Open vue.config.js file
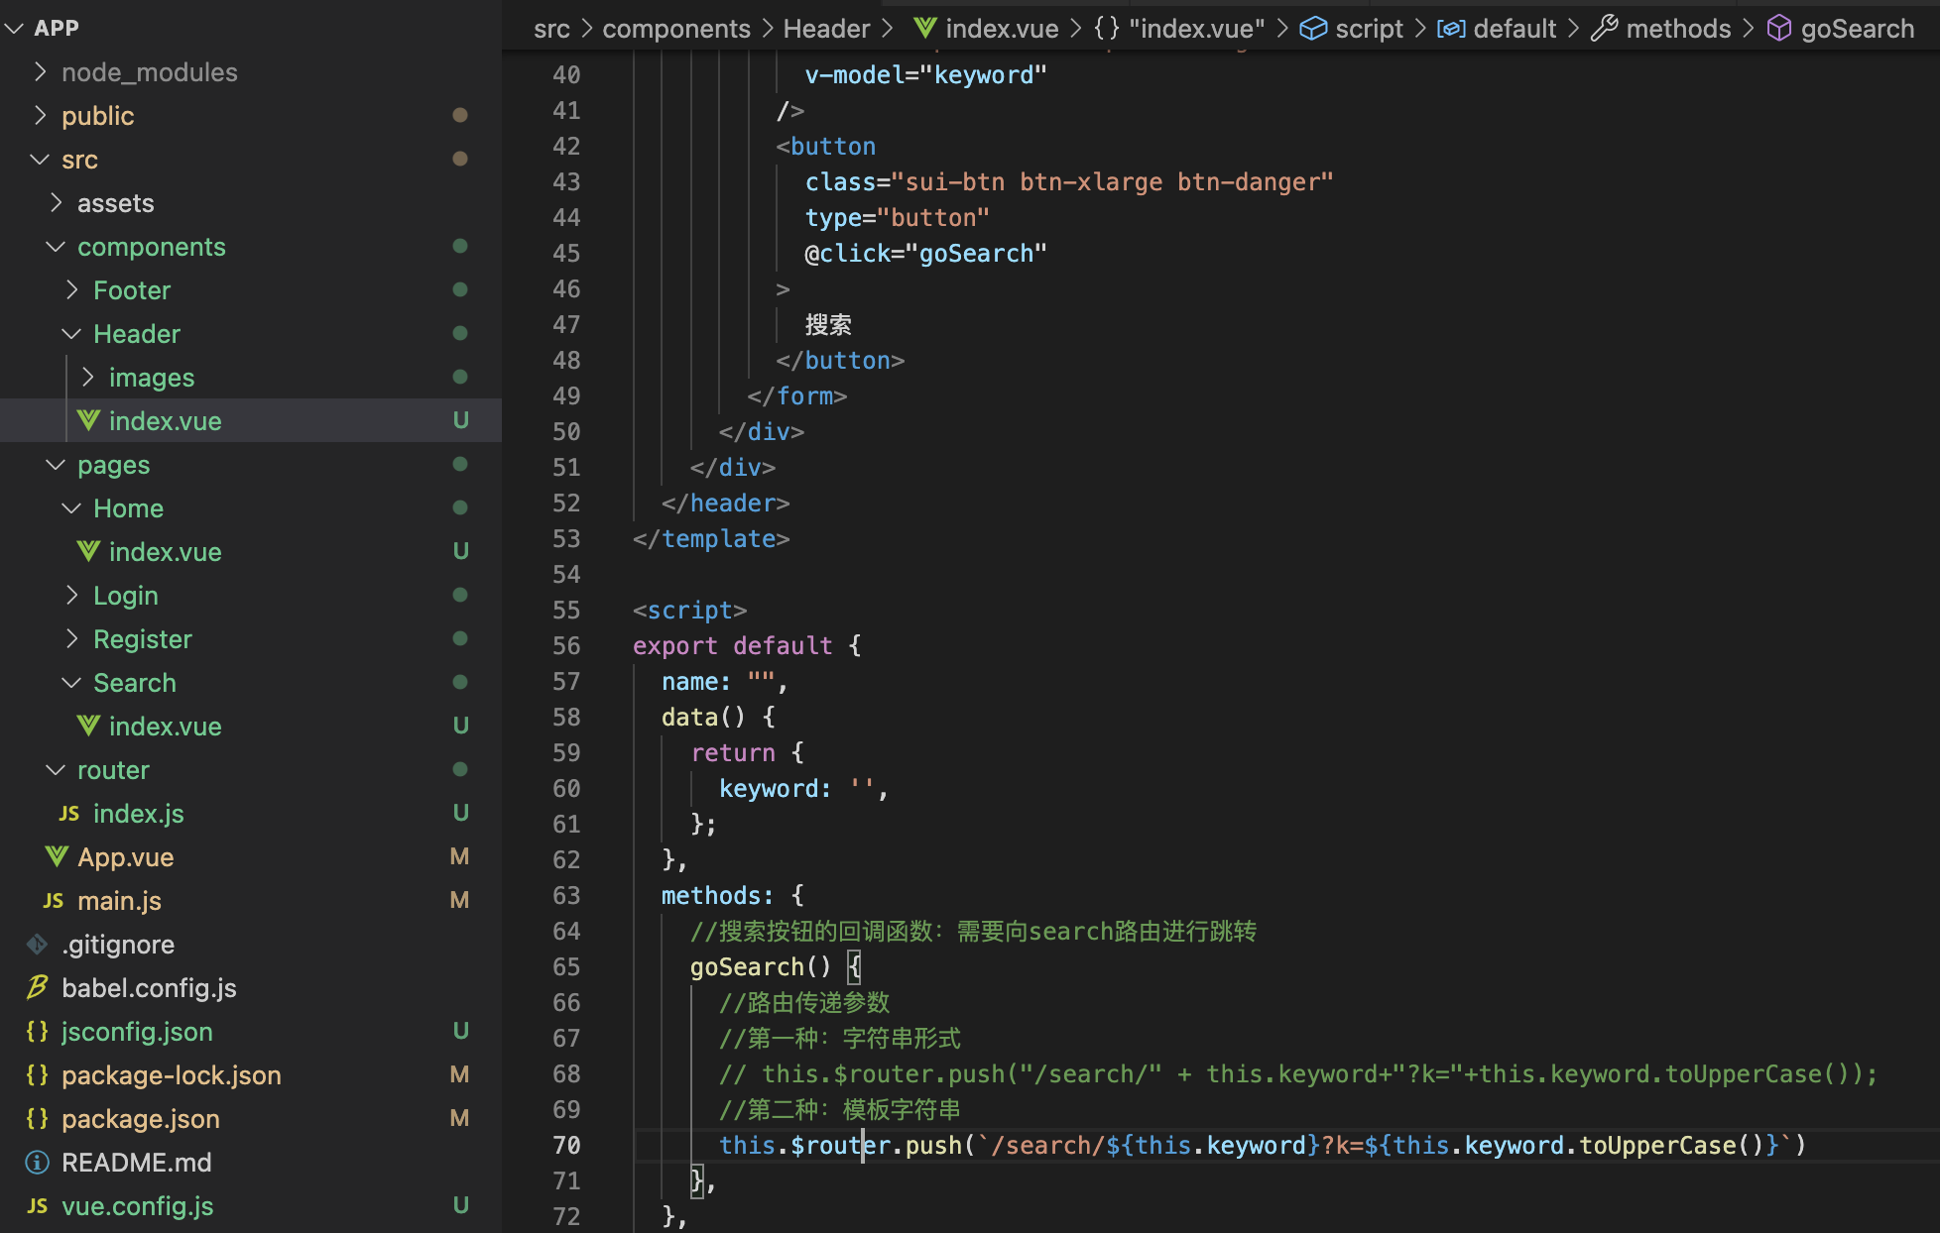This screenshot has height=1233, width=1940. point(137,1206)
